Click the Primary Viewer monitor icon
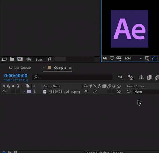 pos(112,58)
